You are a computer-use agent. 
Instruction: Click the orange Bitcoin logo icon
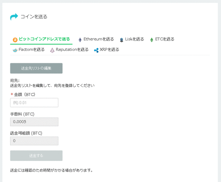[15, 40]
